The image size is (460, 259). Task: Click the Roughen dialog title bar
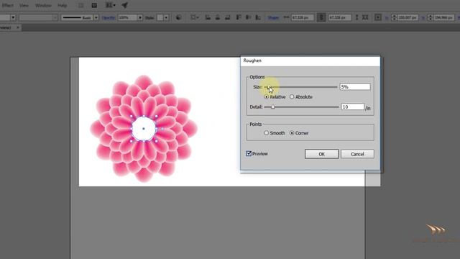pyautogui.click(x=310, y=60)
